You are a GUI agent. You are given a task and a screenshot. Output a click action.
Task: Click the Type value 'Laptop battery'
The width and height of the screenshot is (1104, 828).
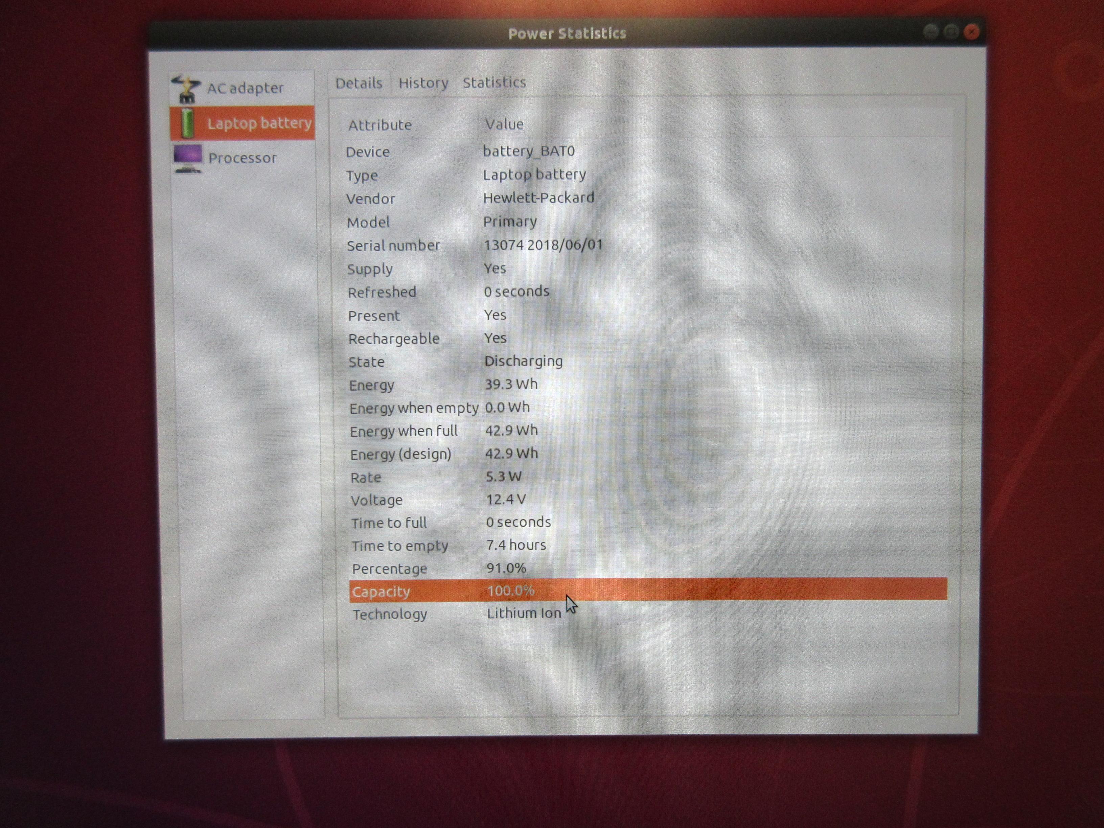click(x=534, y=175)
